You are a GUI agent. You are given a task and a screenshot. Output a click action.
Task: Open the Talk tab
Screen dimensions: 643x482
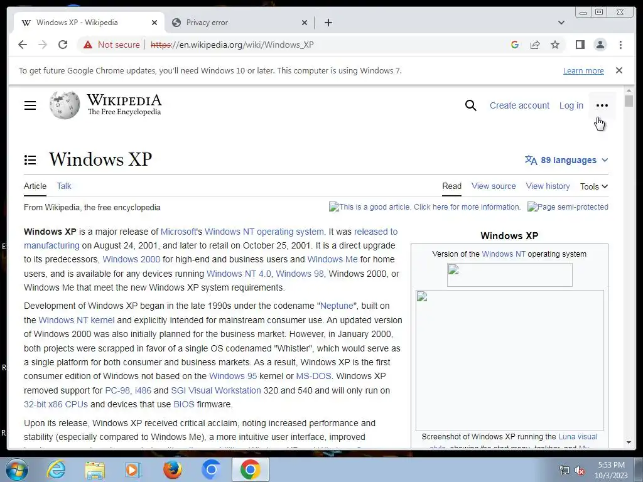coord(64,186)
